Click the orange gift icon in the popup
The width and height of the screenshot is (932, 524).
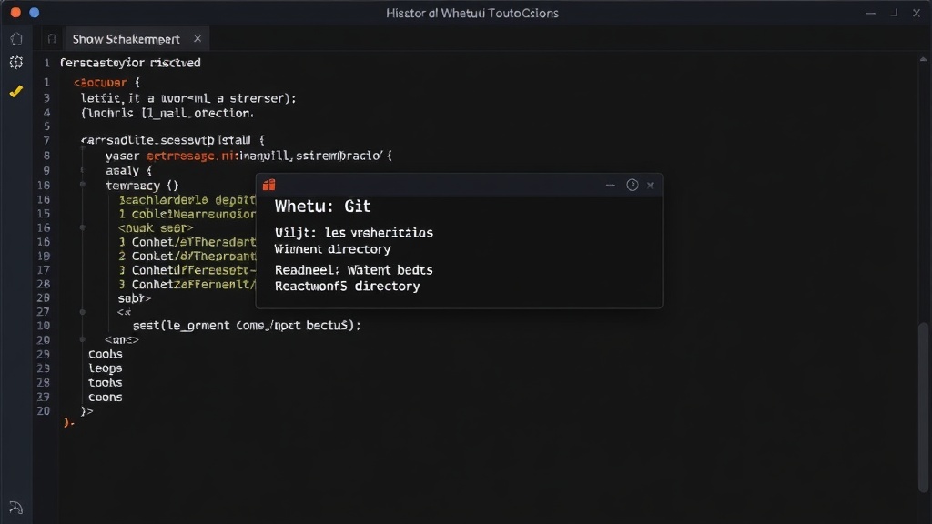(268, 185)
